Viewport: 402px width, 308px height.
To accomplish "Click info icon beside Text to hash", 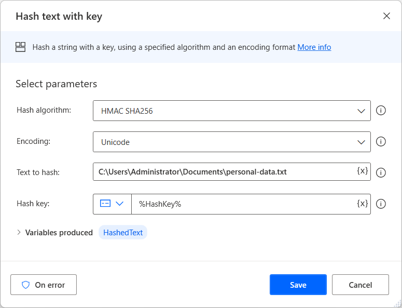I will click(381, 173).
